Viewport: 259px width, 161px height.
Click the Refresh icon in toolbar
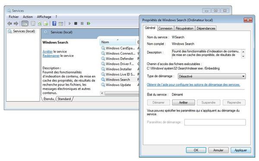pyautogui.click(x=40, y=24)
